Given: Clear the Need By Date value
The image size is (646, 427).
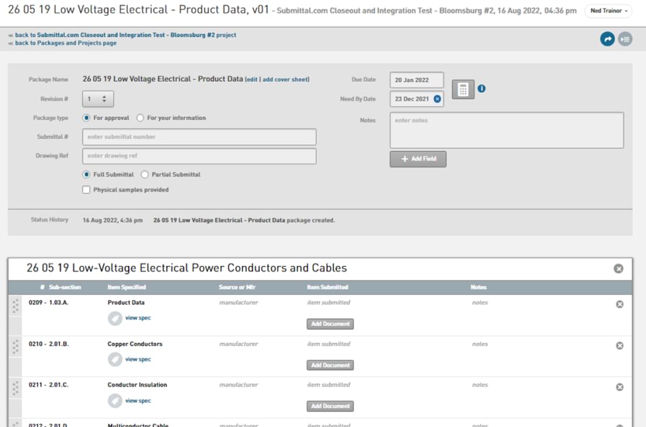Looking at the screenshot, I should [437, 99].
